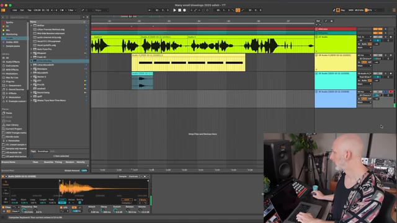Select 1-Shot mode in Simpler

point(6,191)
